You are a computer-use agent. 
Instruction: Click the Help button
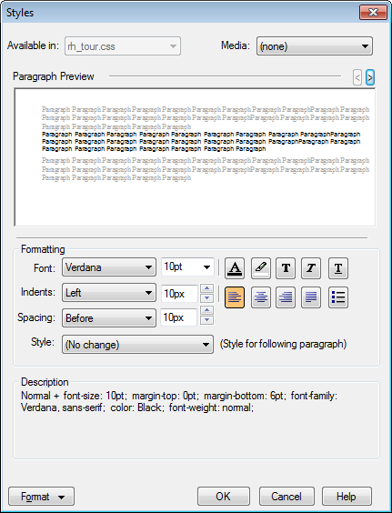click(x=347, y=497)
